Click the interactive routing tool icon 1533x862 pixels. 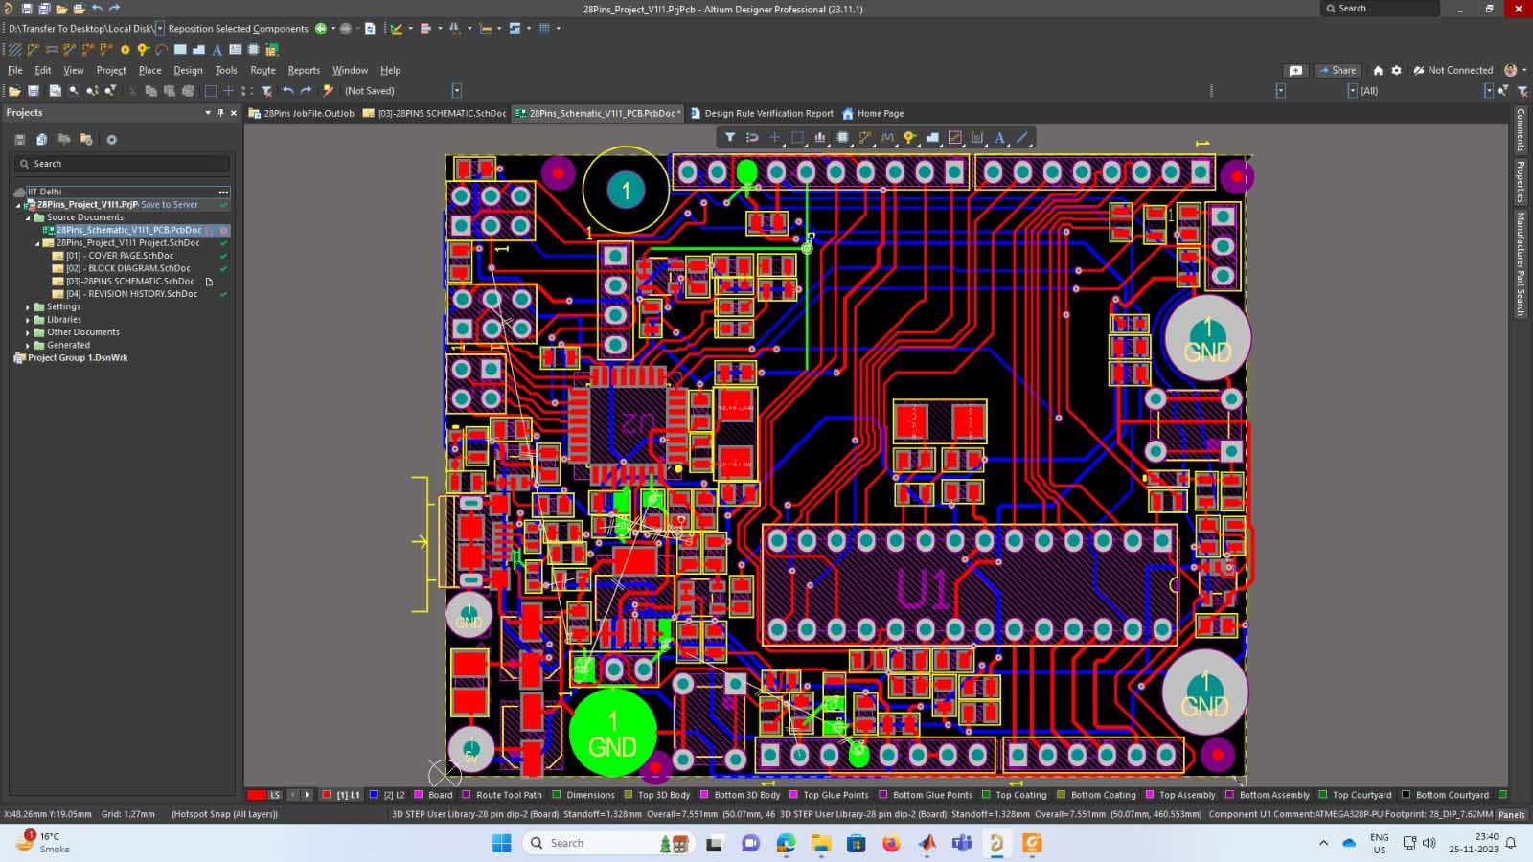tap(865, 138)
